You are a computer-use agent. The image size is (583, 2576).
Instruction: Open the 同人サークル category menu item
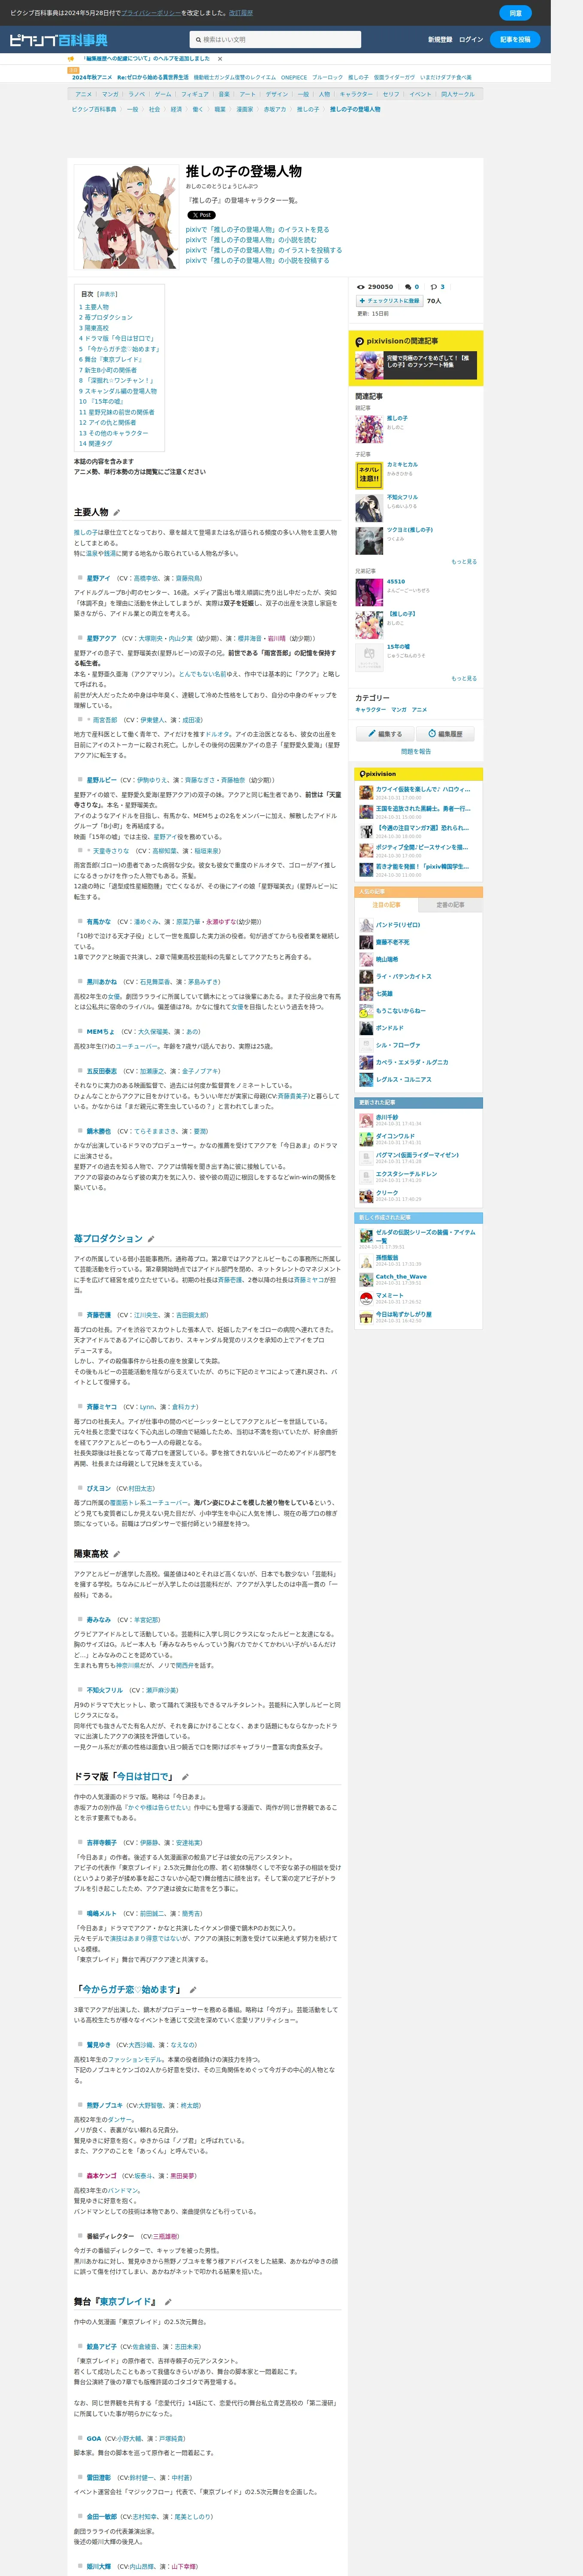458,94
